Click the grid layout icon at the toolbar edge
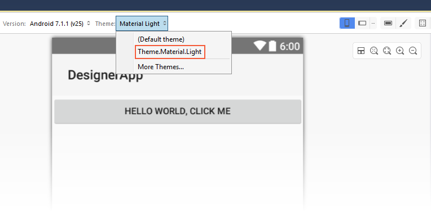The image size is (431, 212). pyautogui.click(x=423, y=23)
